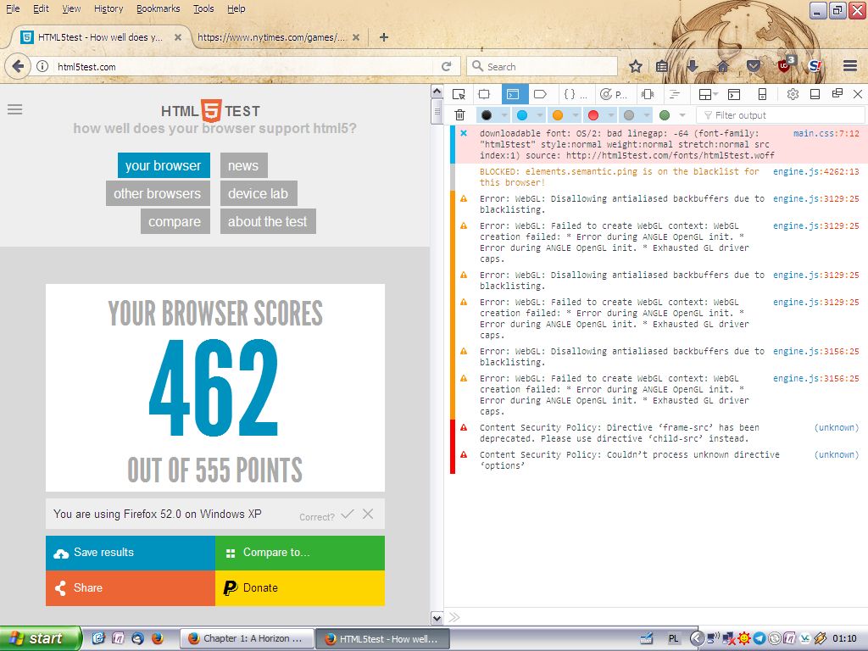Screen dimensions: 868x651
Task: Open the Debugger panel tag icon
Action: tap(540, 95)
